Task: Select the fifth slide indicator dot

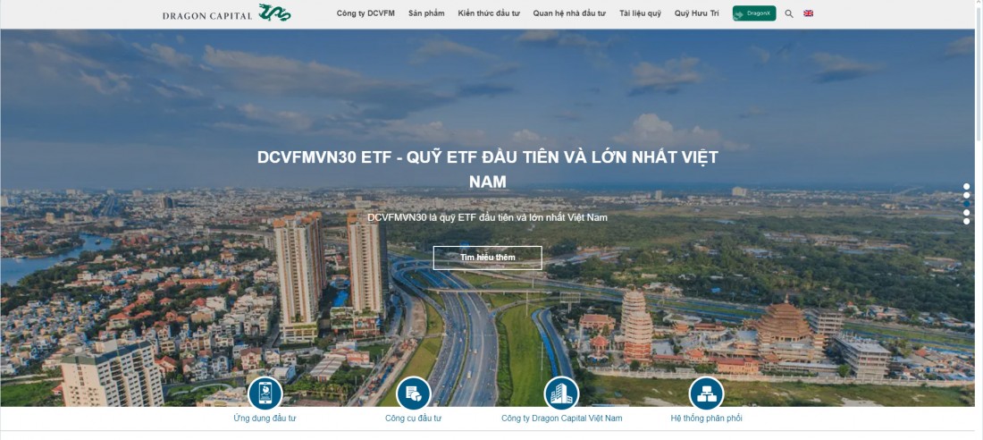Action: point(967,220)
